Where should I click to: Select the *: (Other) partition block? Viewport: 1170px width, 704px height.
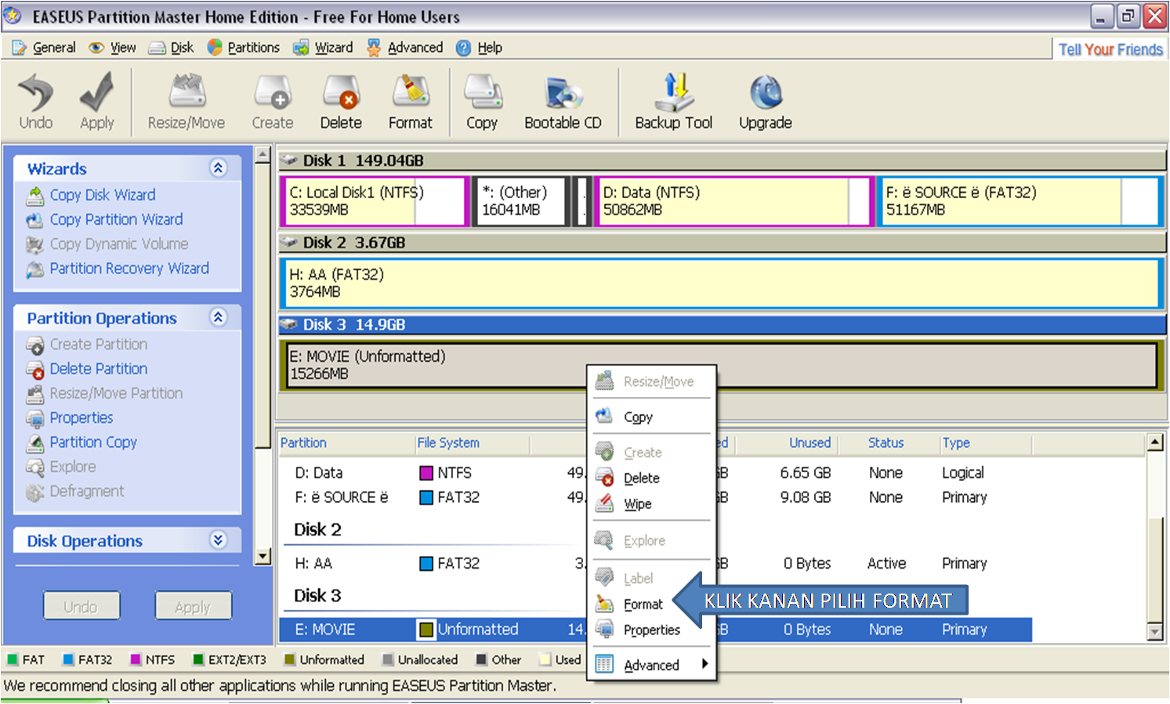[523, 201]
